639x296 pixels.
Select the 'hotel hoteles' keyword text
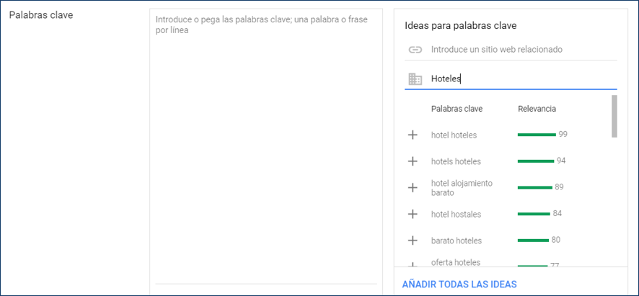(x=454, y=135)
